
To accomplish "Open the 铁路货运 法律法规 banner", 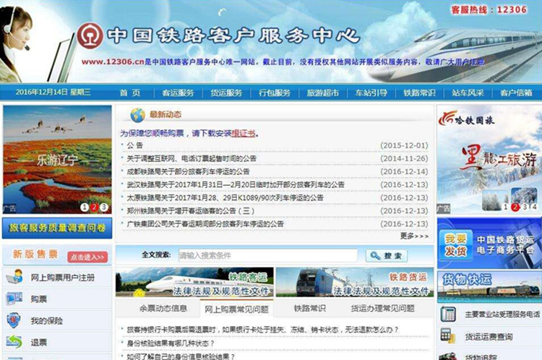I will point(355,282).
